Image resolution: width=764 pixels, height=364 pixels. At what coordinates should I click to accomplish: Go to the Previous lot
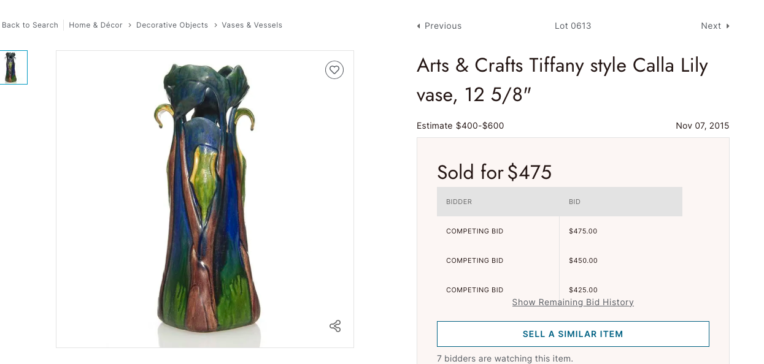[x=442, y=26]
